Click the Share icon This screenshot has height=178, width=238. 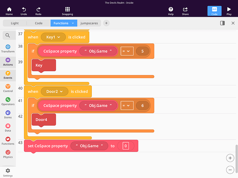pyautogui.click(x=185, y=9)
